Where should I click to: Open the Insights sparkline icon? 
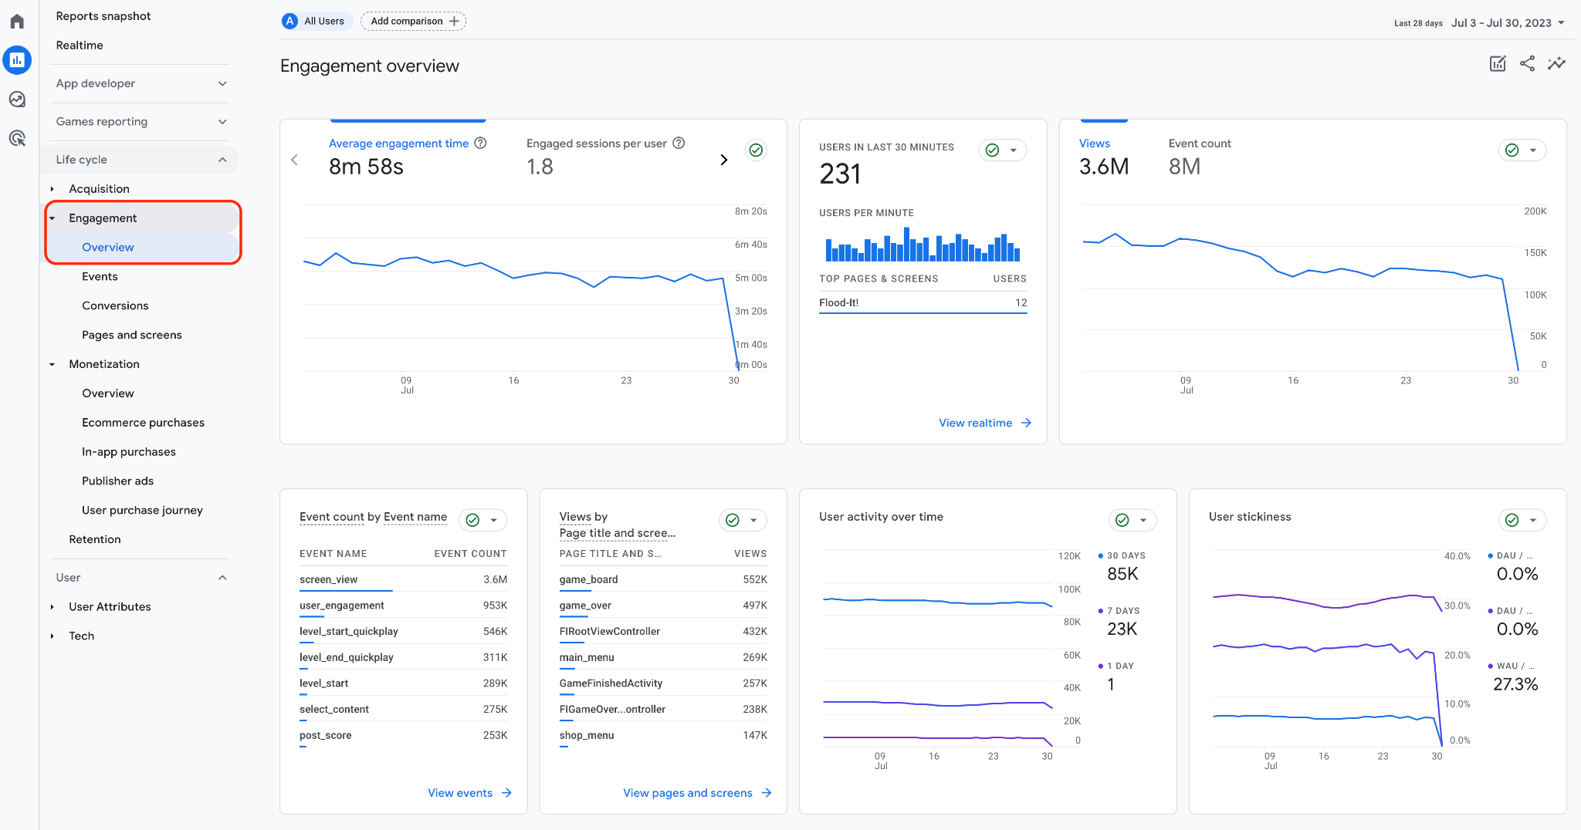click(x=1556, y=64)
